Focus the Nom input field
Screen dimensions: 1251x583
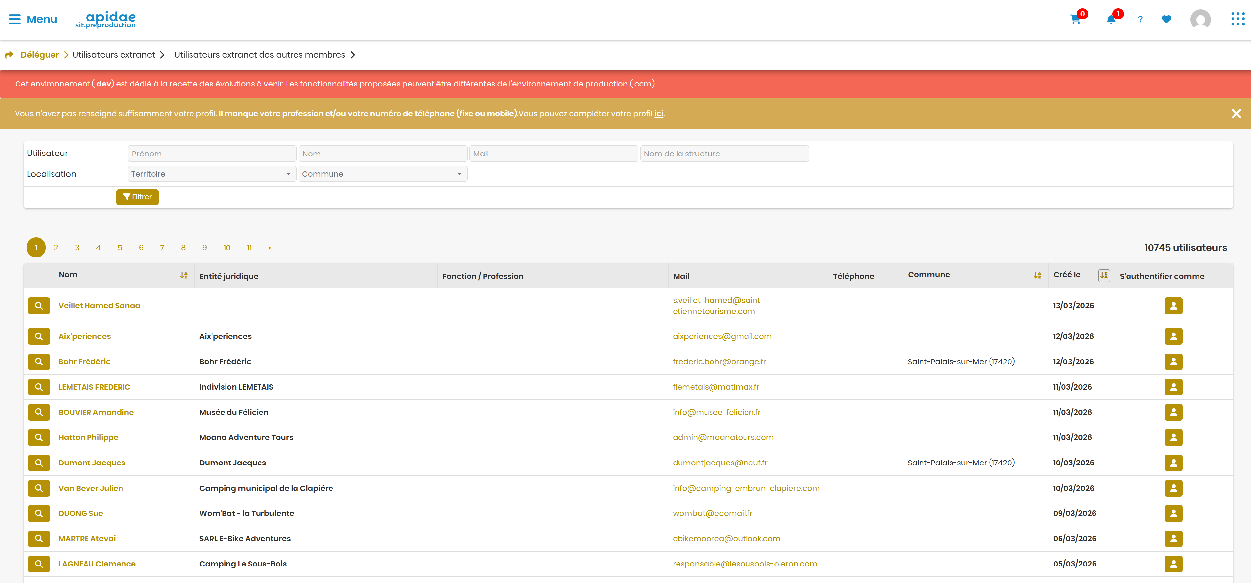coord(383,154)
